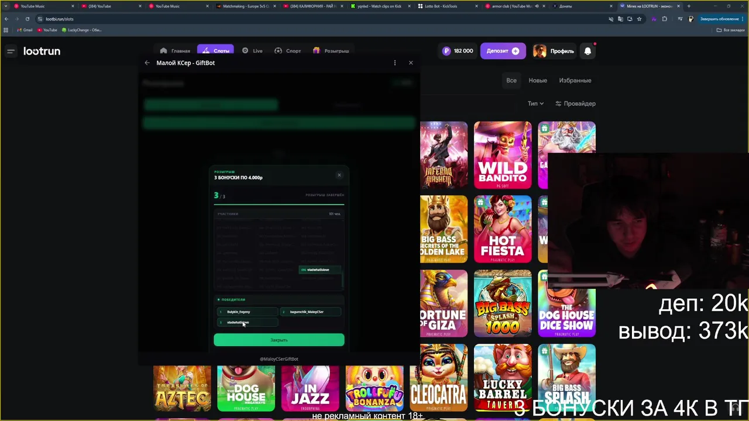
Task: Open Google Translate icon in address bar
Action: pyautogui.click(x=620, y=19)
